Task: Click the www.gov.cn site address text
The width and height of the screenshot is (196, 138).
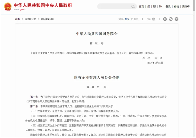Action: tap(21, 9)
